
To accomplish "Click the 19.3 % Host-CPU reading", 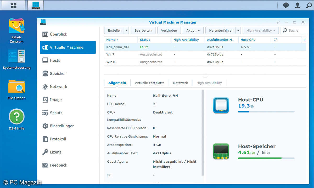I will pos(246,106).
